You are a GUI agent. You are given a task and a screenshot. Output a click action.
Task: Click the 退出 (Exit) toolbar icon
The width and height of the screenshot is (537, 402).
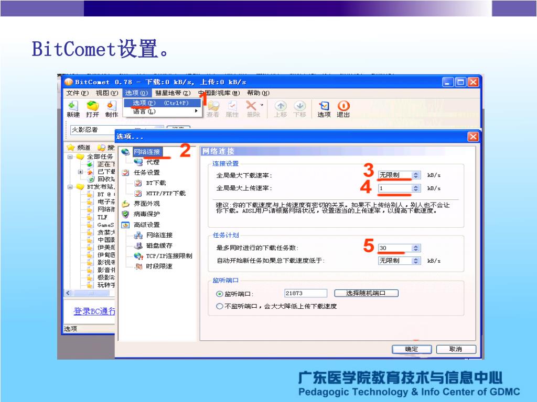pyautogui.click(x=343, y=109)
